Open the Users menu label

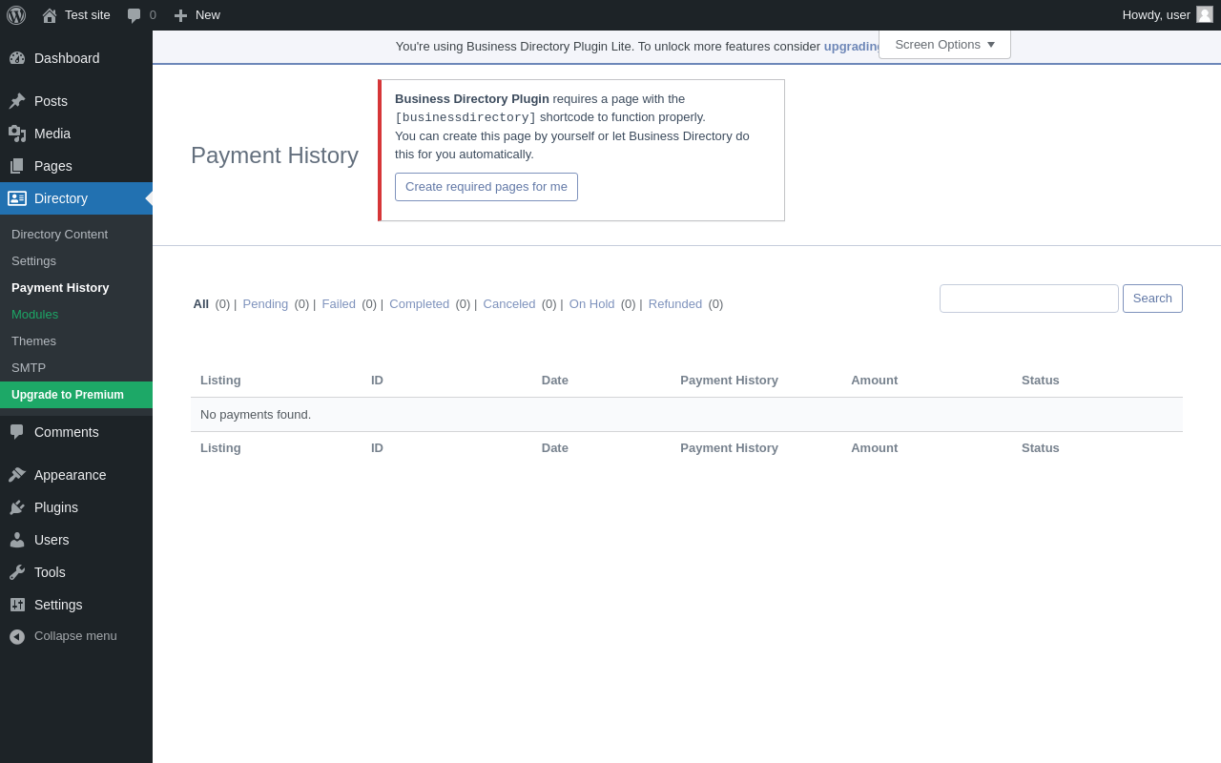pos(52,540)
